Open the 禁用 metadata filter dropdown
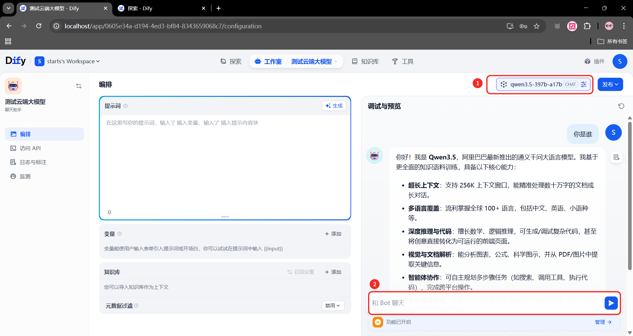The height and width of the screenshot is (336, 633). point(333,306)
